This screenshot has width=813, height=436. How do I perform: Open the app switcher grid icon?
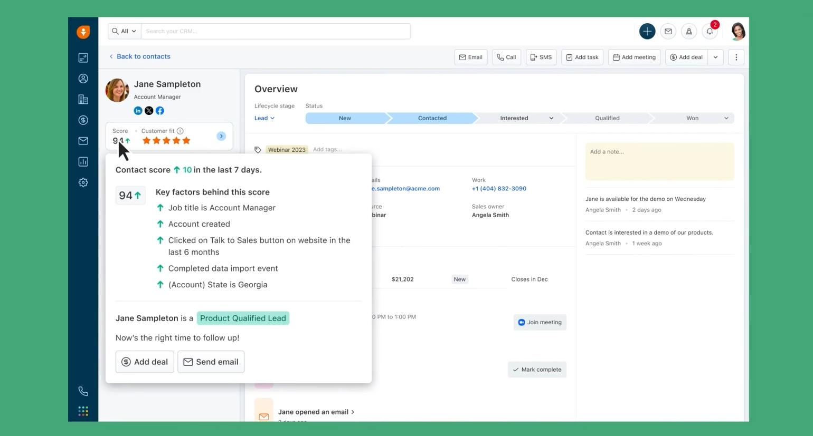(83, 411)
